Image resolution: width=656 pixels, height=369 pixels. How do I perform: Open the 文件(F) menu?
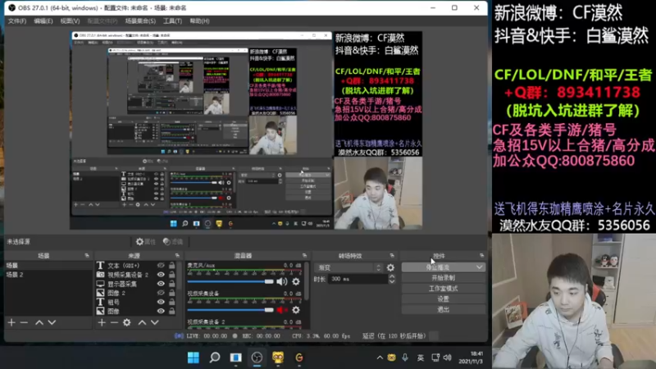pos(17,21)
